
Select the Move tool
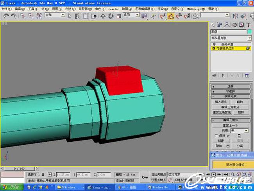(103, 16)
